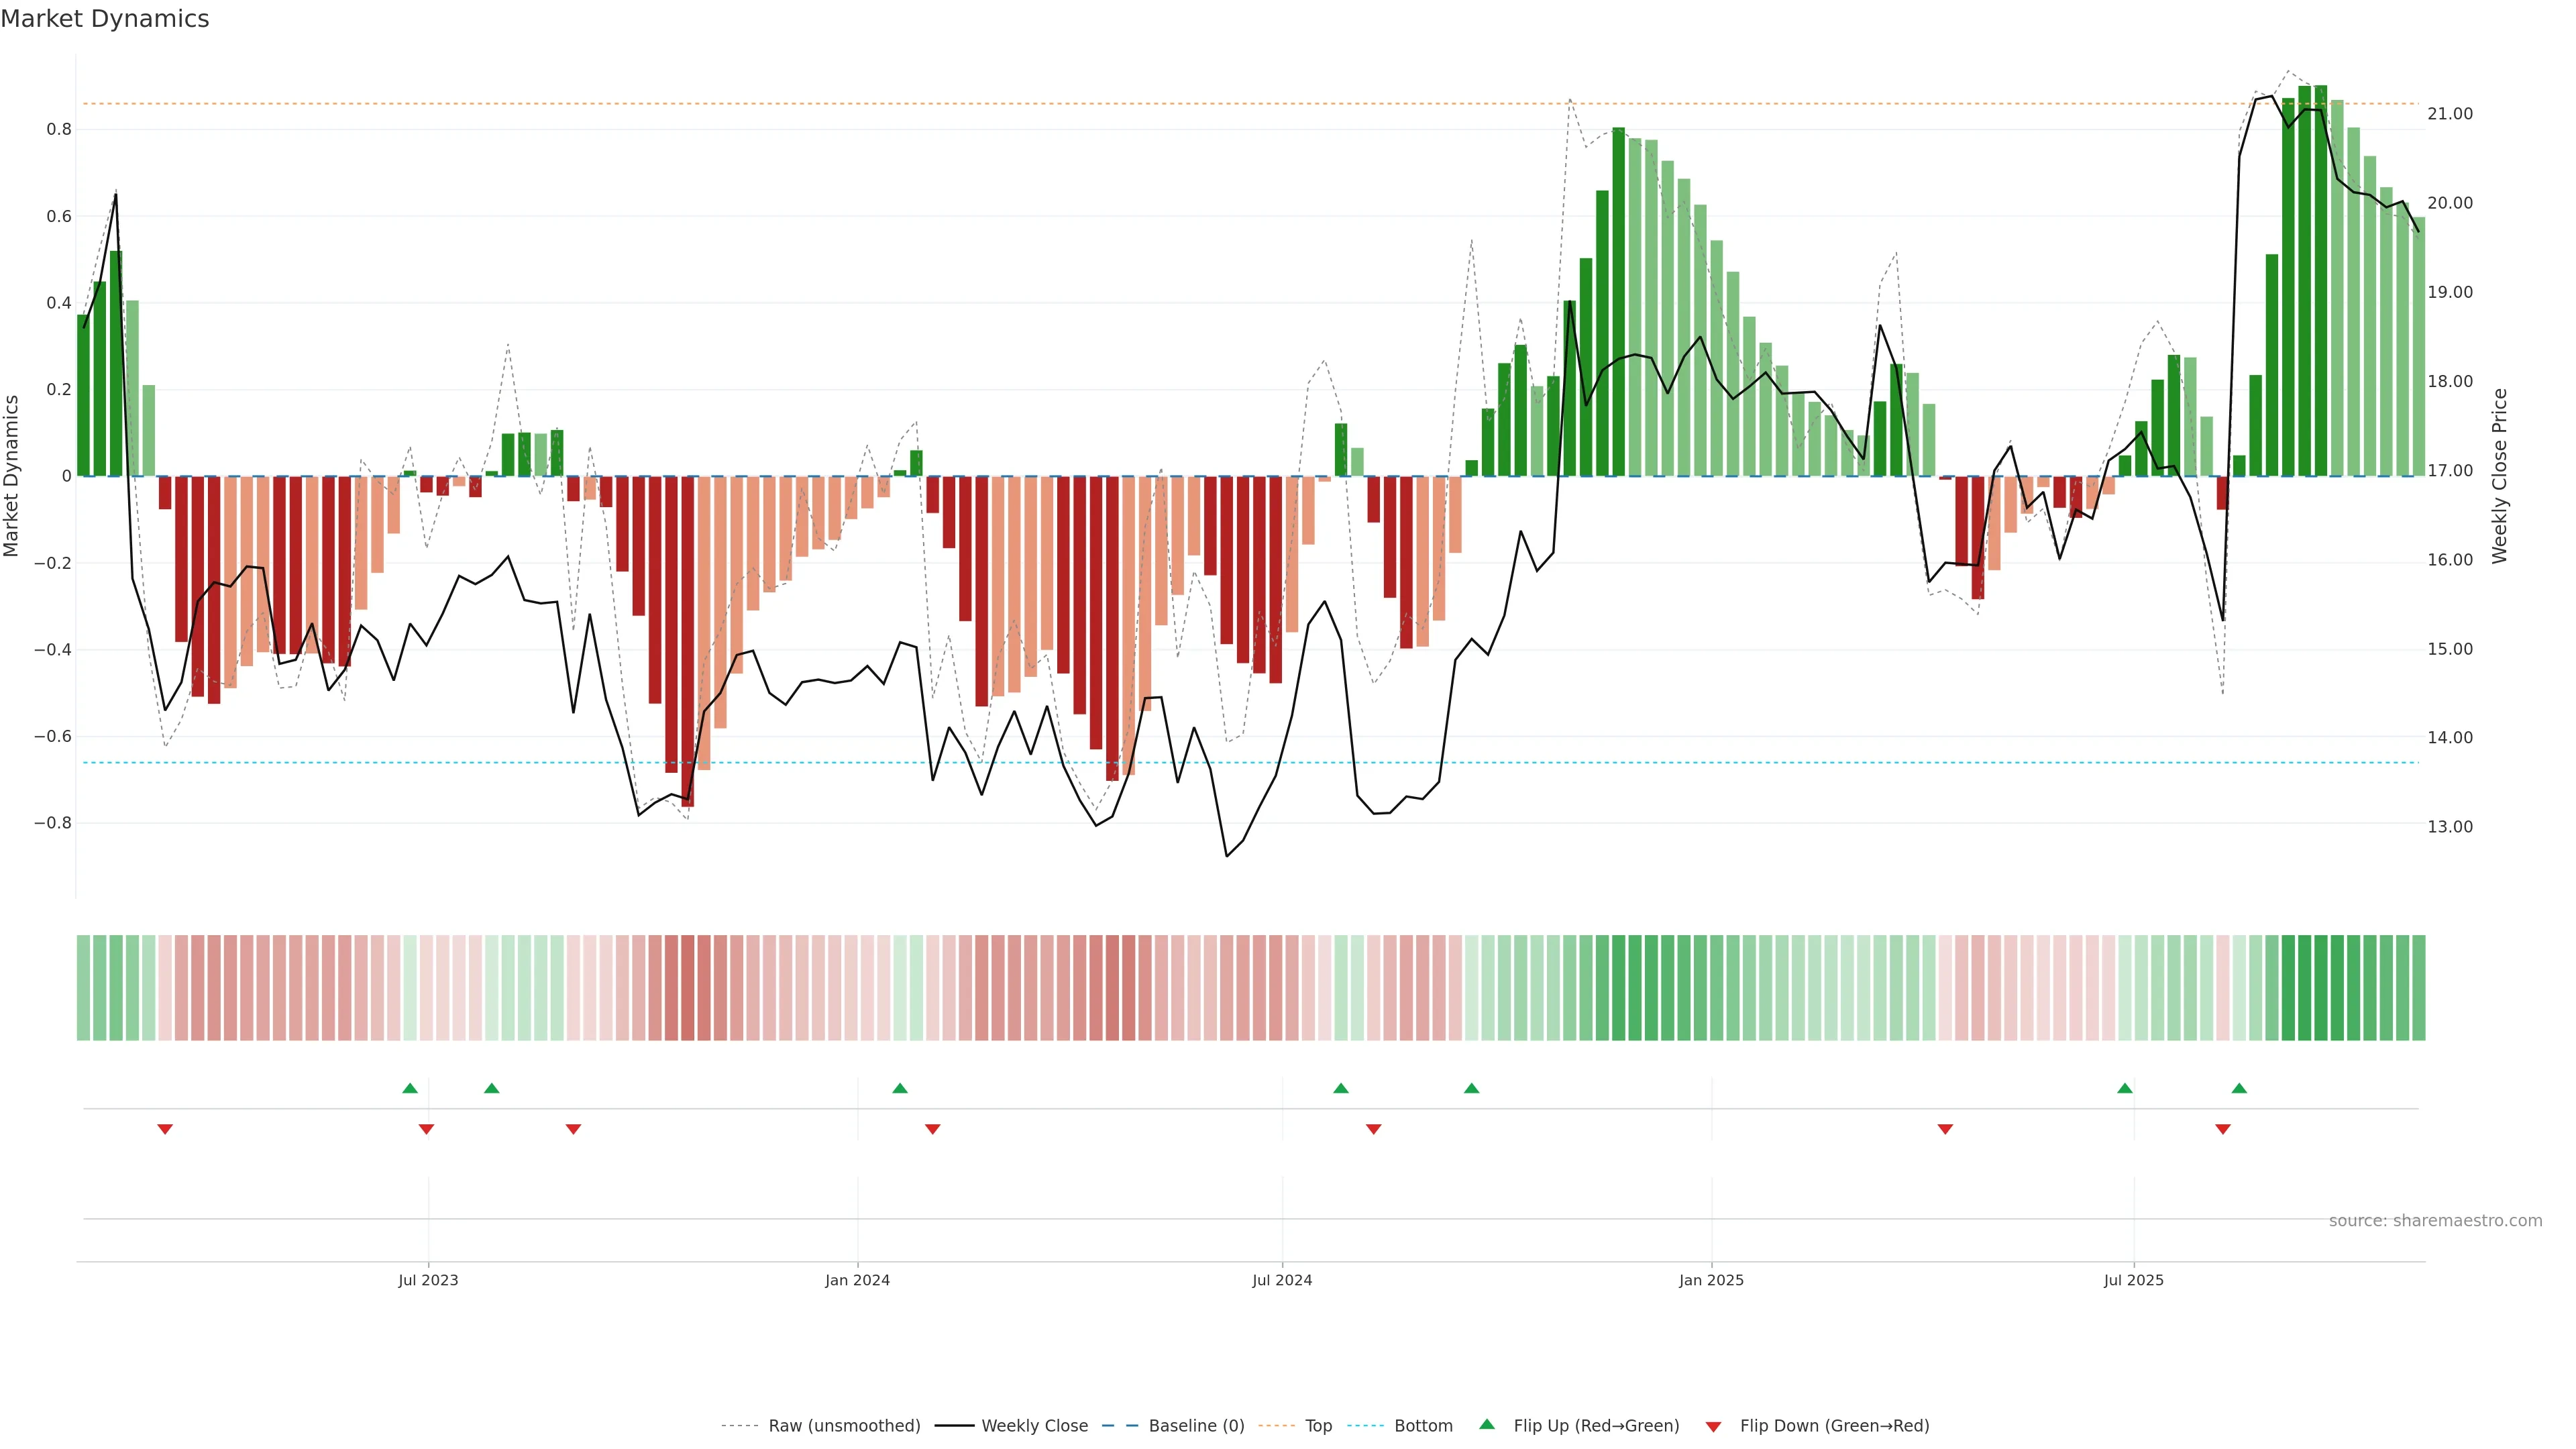Image resolution: width=2576 pixels, height=1449 pixels.
Task: Click the Jan 2025 x-axis label
Action: (1711, 1280)
